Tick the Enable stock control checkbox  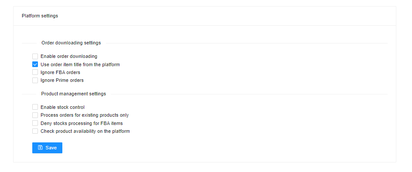[x=35, y=107]
